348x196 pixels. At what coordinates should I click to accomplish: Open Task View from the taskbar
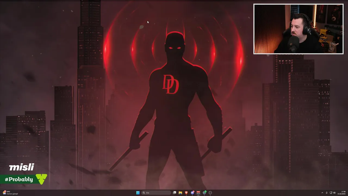pos(175,193)
